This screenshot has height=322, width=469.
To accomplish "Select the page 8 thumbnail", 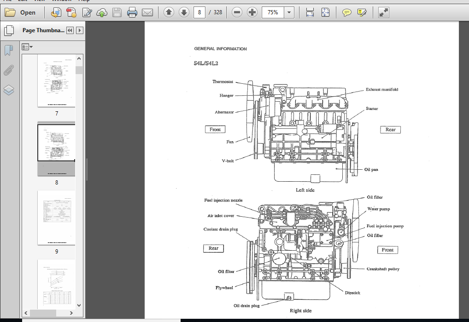I will pyautogui.click(x=57, y=149).
